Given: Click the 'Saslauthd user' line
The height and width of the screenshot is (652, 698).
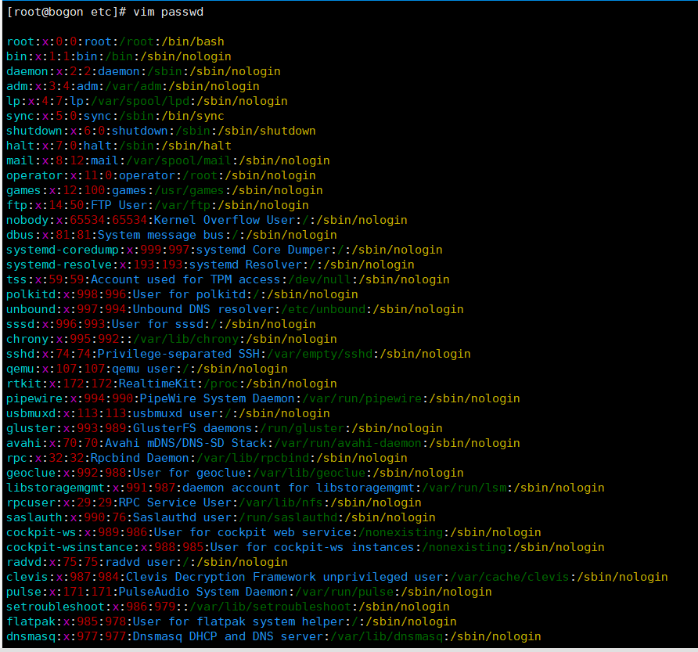Looking at the screenshot, I should [x=221, y=517].
